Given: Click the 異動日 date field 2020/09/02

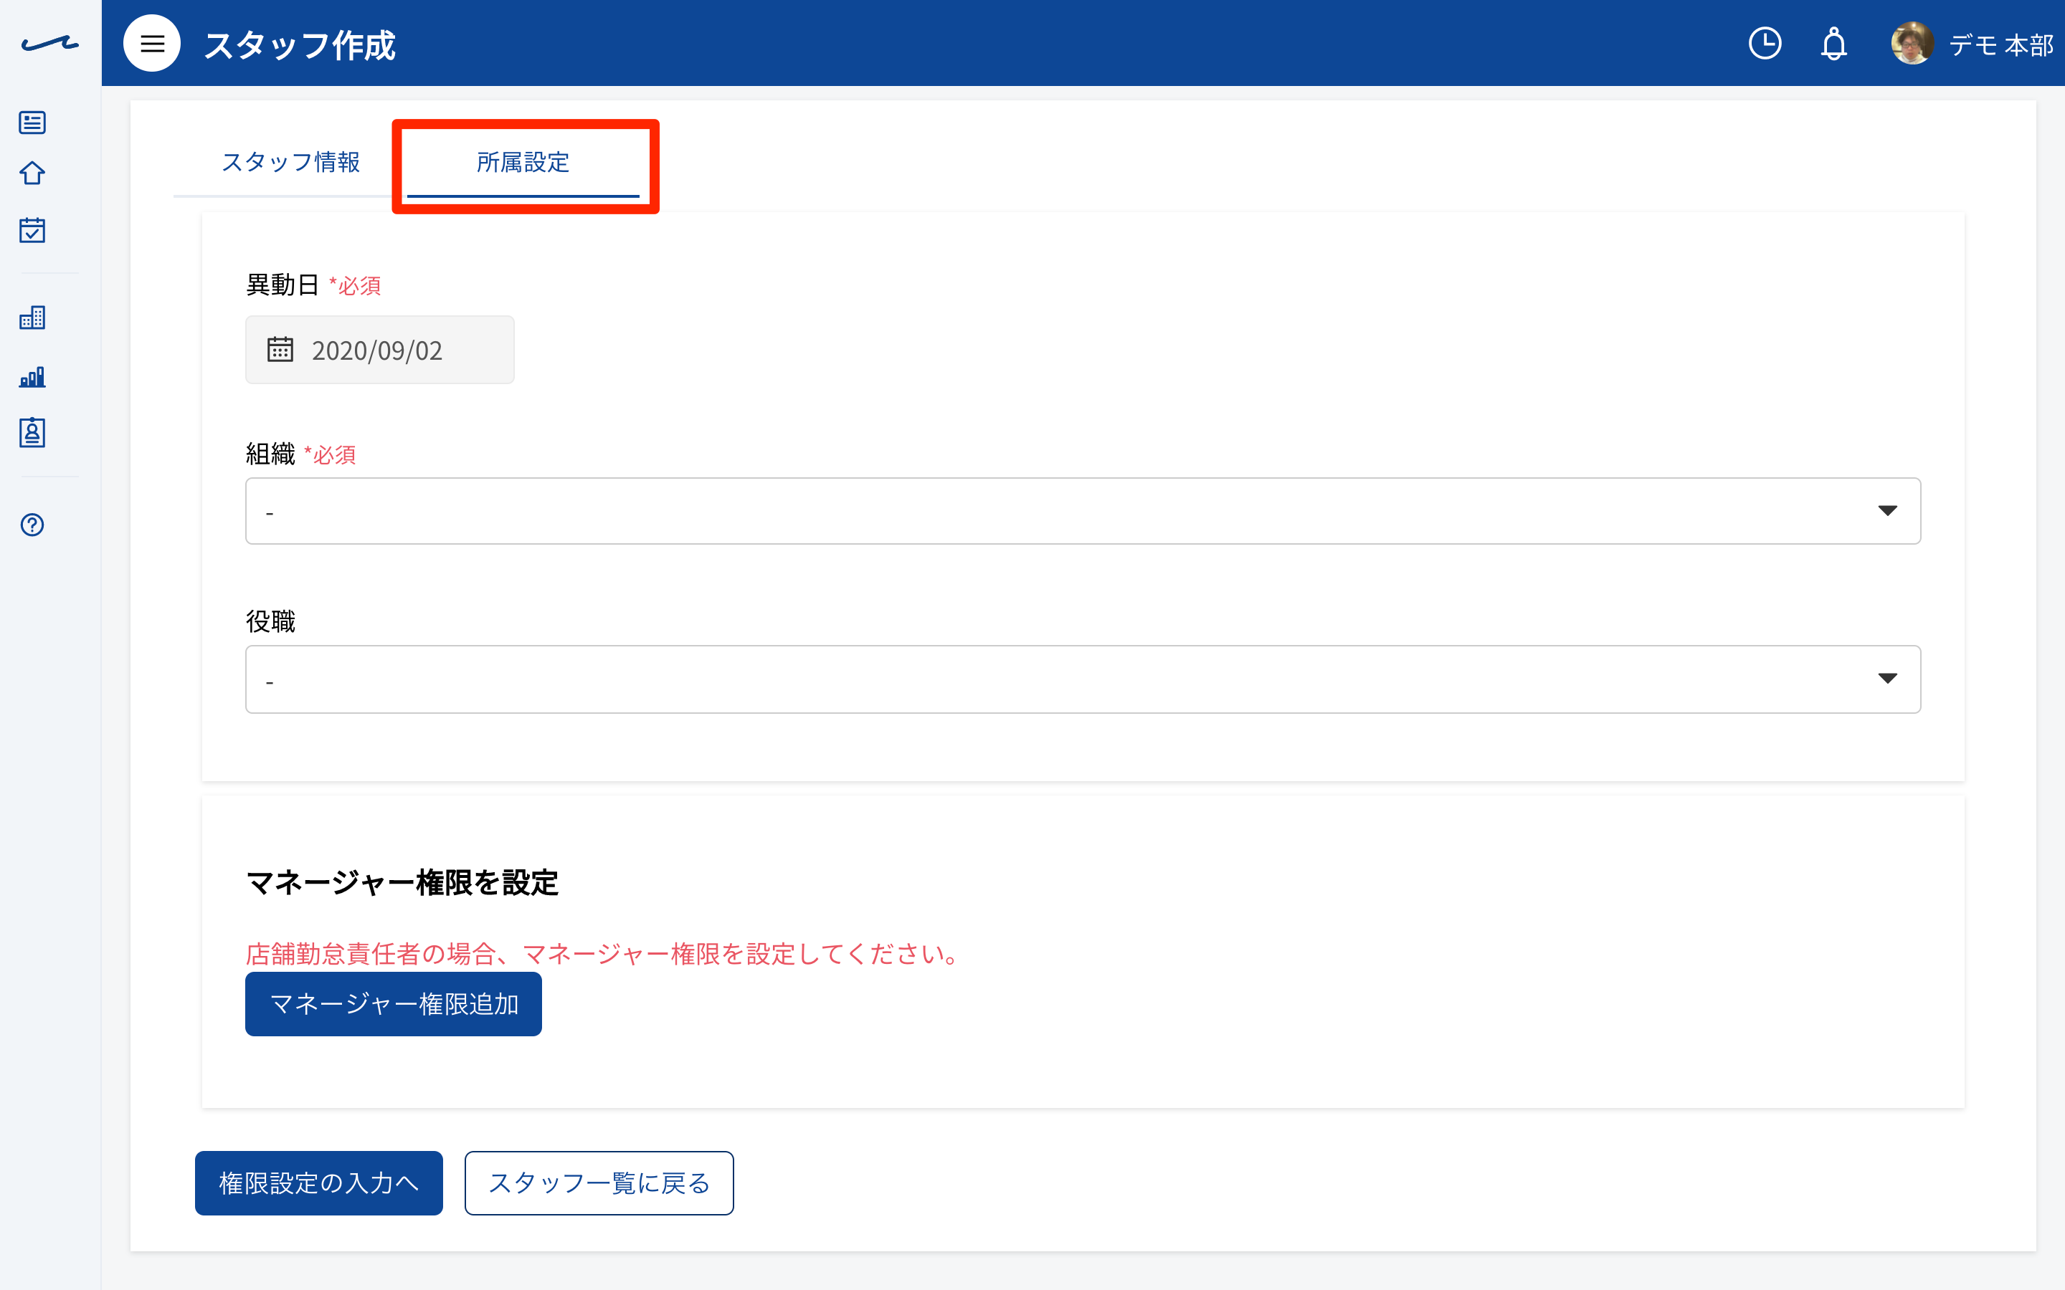Looking at the screenshot, I should click(x=380, y=350).
